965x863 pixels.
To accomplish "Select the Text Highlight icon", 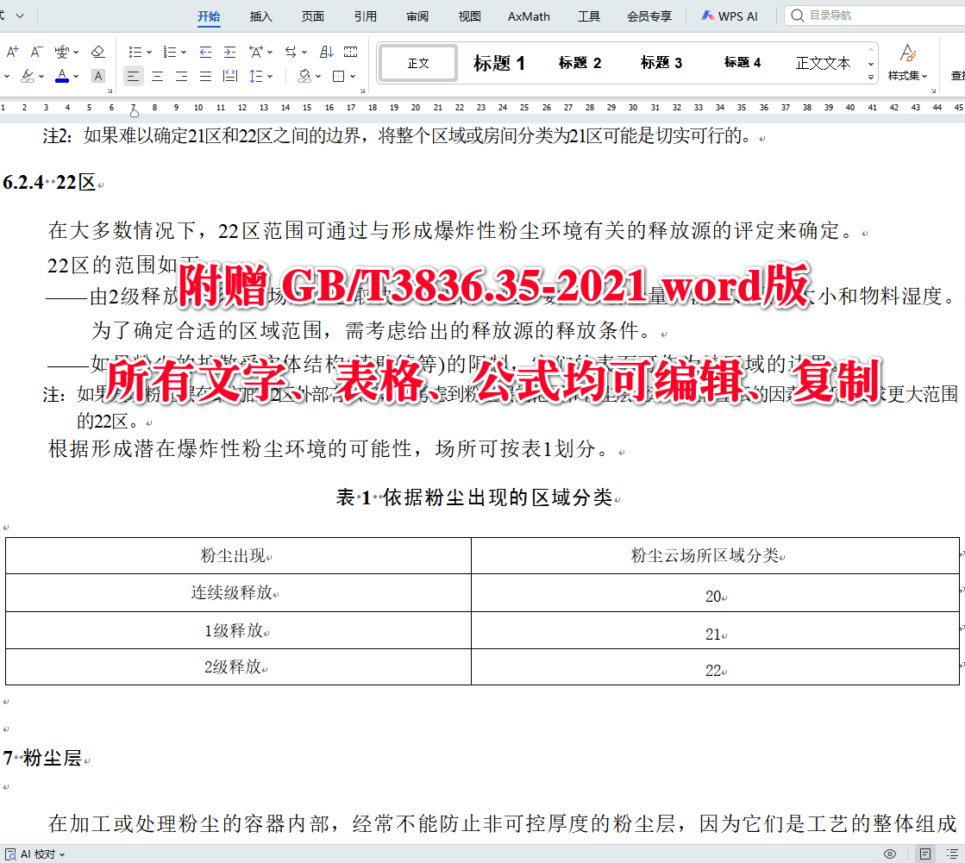I will (27, 76).
